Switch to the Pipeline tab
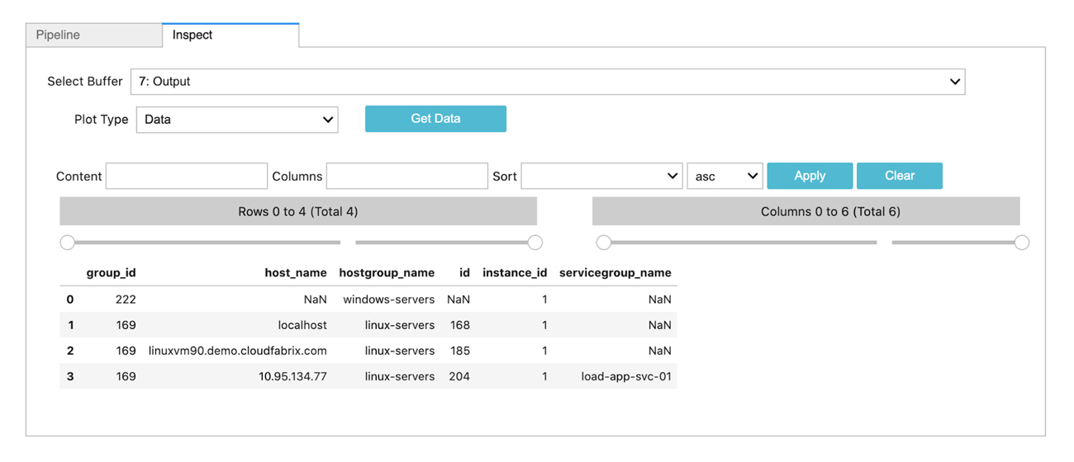The width and height of the screenshot is (1074, 462). [x=93, y=35]
